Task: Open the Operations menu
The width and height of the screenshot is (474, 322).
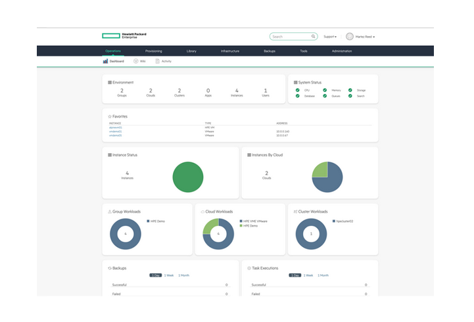Action: tap(113, 51)
